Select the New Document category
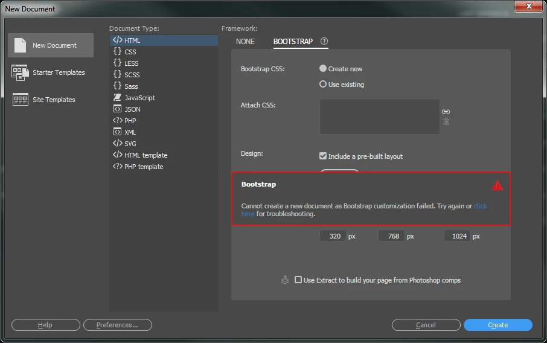 [x=51, y=45]
